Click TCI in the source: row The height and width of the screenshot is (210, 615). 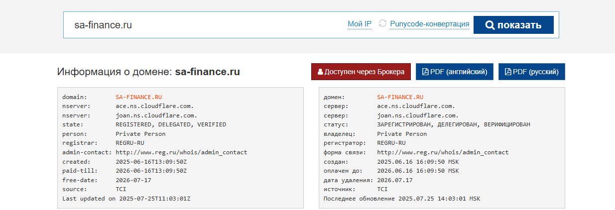[x=121, y=189]
